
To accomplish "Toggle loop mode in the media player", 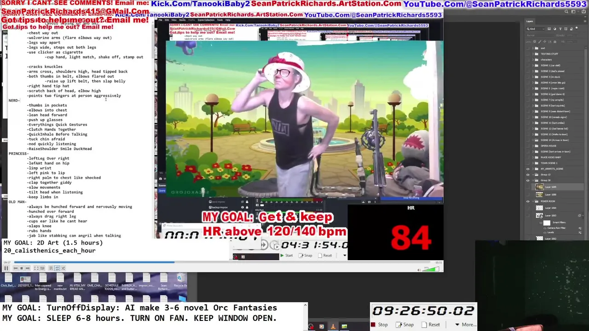I will 57,268.
